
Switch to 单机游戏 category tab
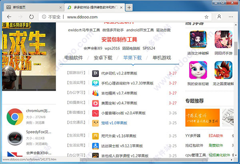pos(162,58)
